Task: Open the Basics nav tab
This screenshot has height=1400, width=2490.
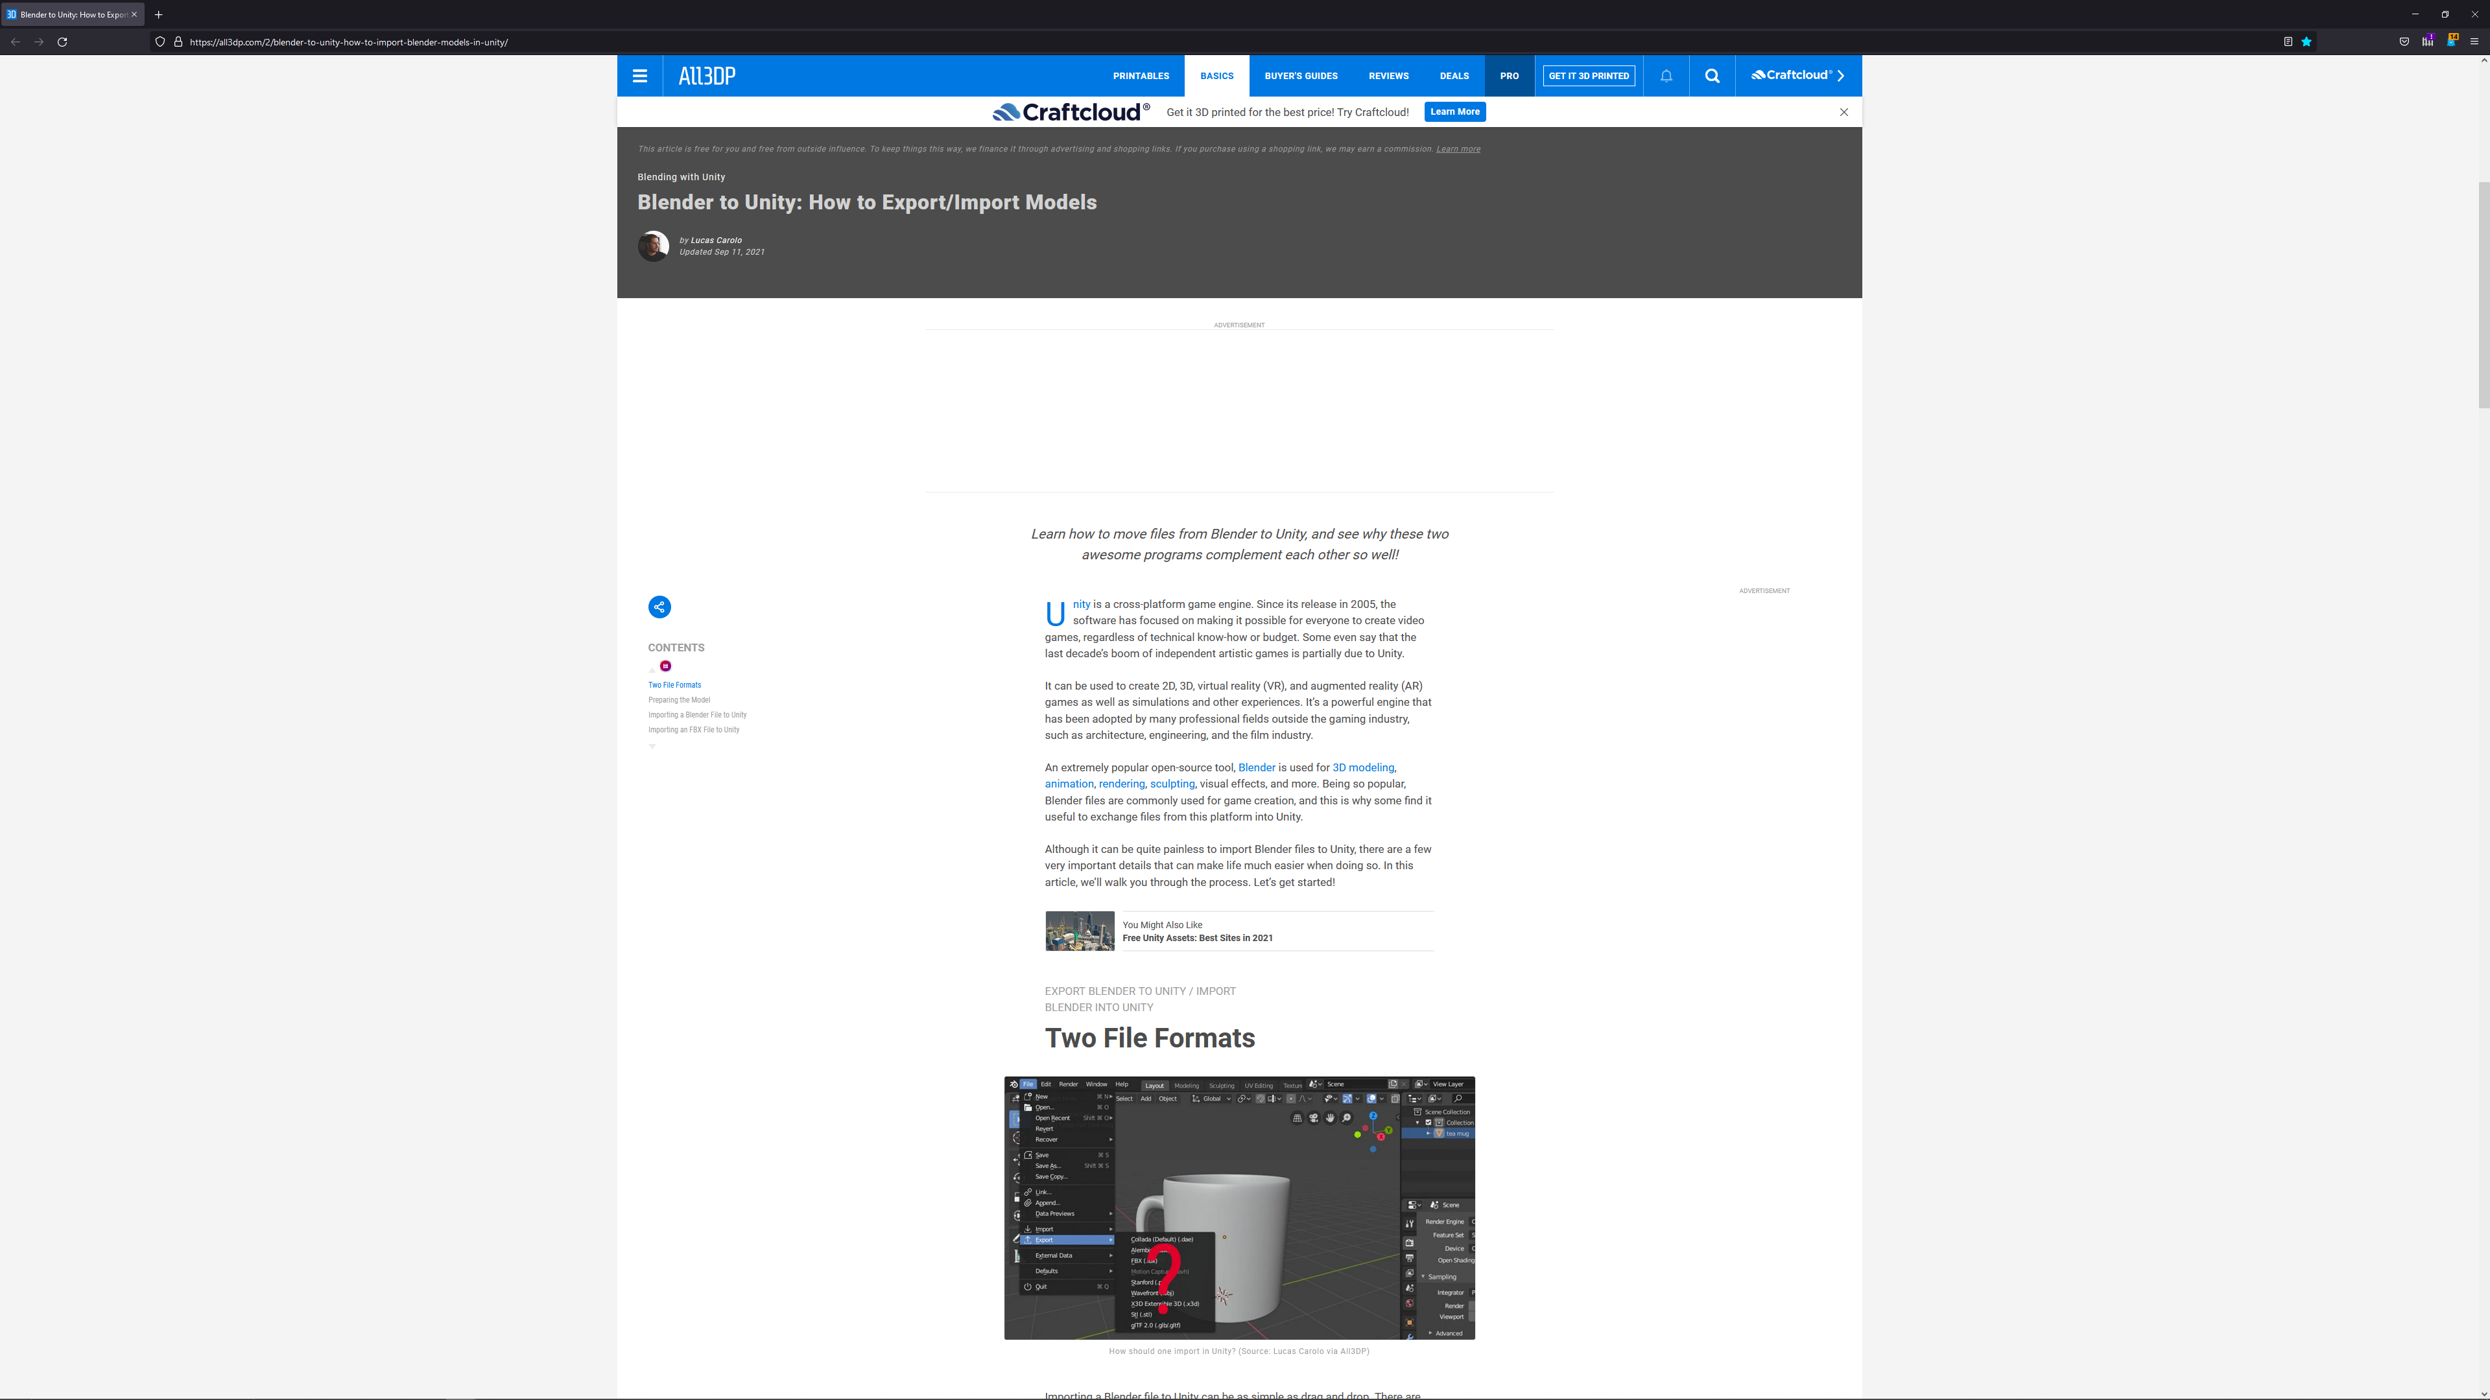Action: [x=1217, y=75]
